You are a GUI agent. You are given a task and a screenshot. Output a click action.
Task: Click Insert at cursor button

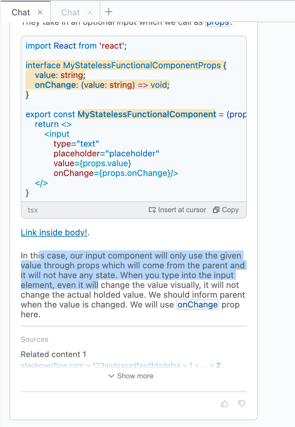[177, 210]
